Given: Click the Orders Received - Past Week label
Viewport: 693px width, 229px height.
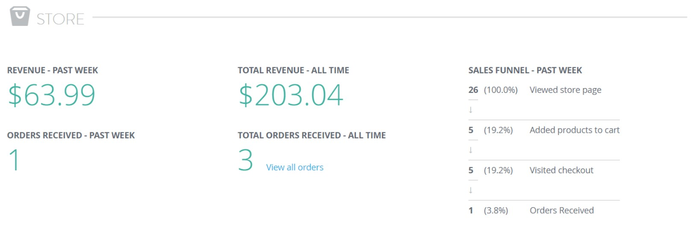Looking at the screenshot, I should point(71,135).
